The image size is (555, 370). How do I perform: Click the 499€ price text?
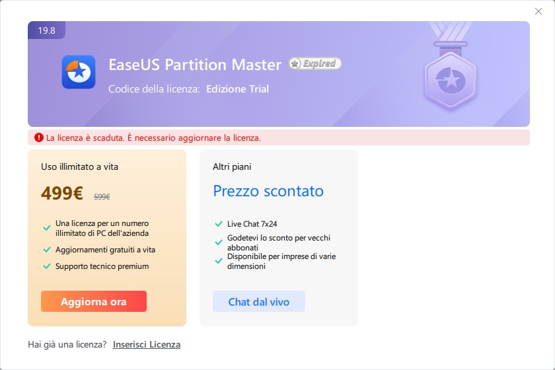62,193
